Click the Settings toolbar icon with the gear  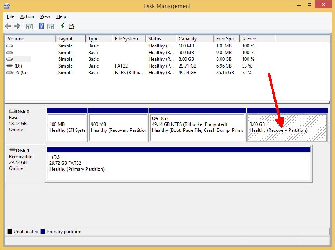pos(72,26)
